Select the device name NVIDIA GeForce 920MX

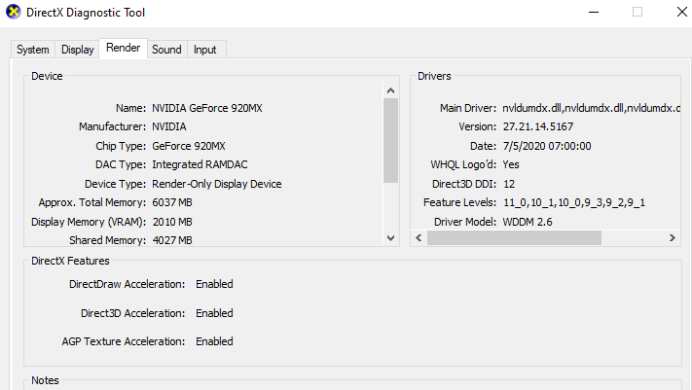pos(207,108)
